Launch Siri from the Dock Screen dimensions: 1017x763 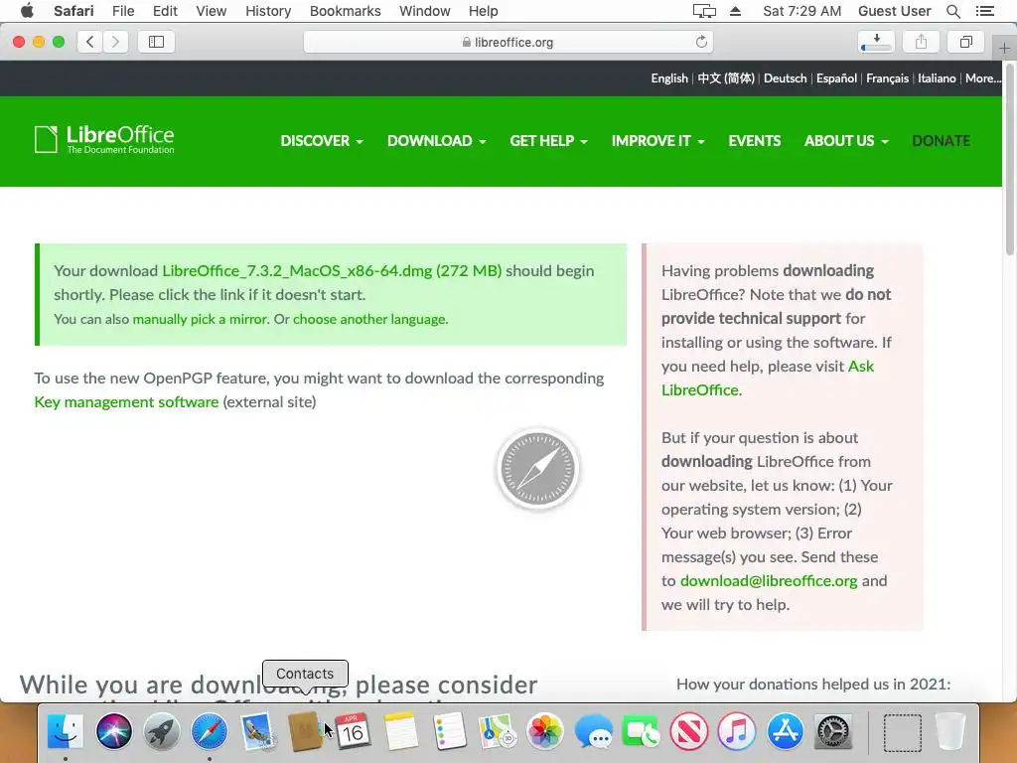(113, 731)
